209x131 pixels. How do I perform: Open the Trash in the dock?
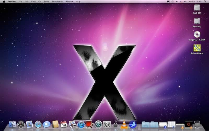click(197, 124)
